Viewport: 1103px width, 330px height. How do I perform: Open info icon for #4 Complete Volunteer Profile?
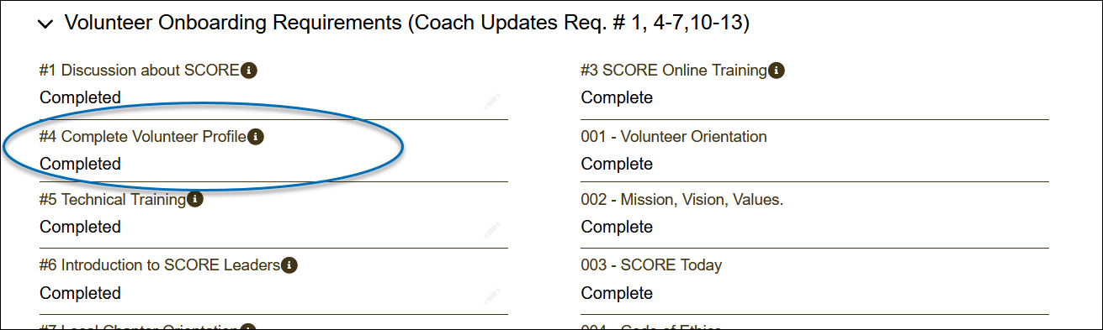coord(256,137)
